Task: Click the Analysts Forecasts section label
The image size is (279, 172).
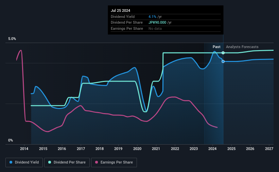Action: coord(242,47)
